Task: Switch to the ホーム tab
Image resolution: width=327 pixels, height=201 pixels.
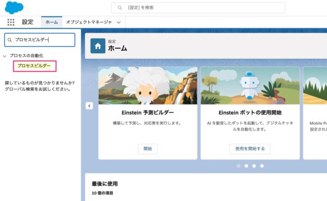Action: point(52,22)
